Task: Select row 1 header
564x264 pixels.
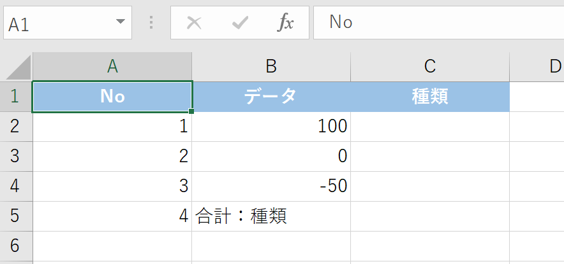Action: coord(16,97)
